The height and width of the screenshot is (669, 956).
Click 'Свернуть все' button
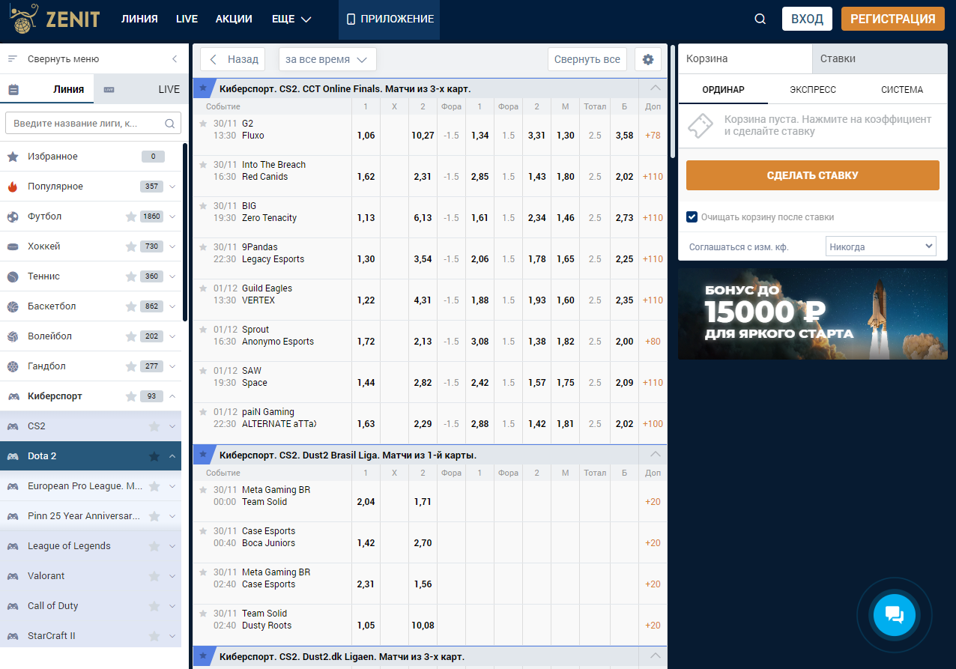(587, 59)
